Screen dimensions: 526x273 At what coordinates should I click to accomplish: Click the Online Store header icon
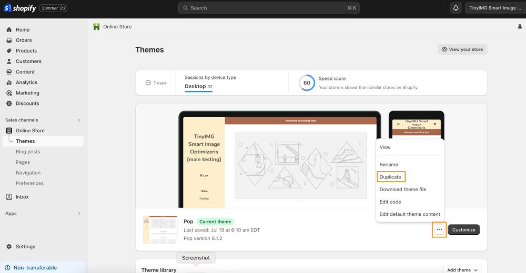pos(97,27)
